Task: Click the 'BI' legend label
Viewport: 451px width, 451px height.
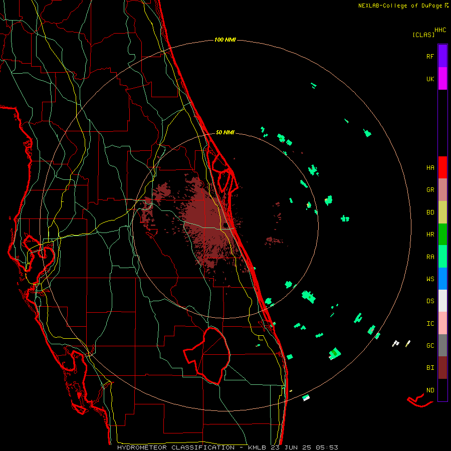Action: click(430, 368)
